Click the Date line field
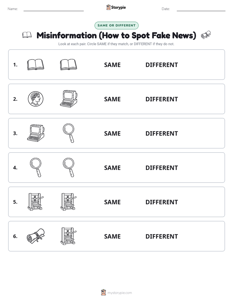This screenshot has width=233, height=302. pos(201,9)
